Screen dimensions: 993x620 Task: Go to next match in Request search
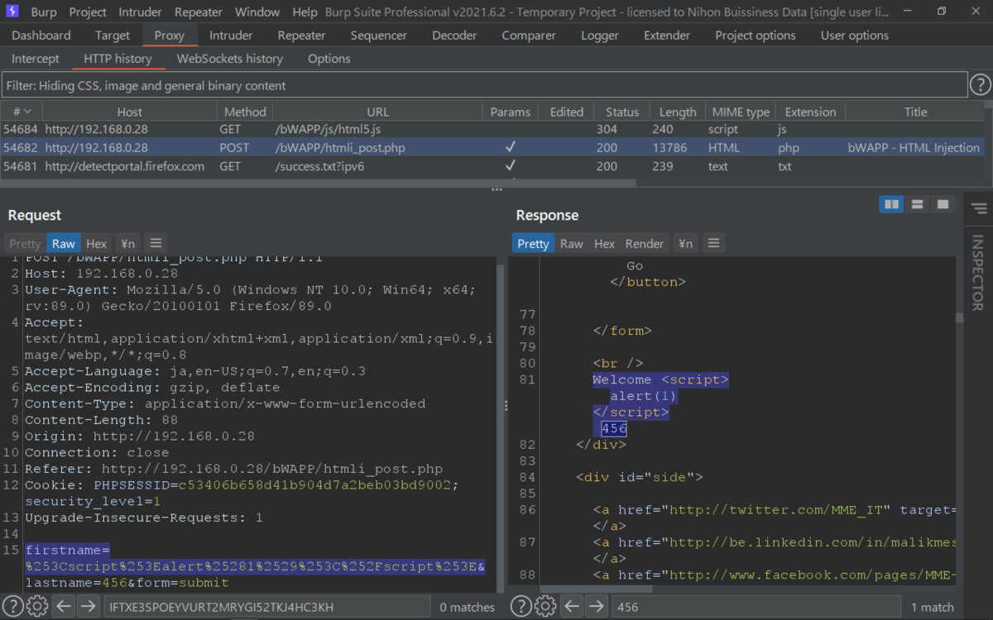(x=88, y=607)
